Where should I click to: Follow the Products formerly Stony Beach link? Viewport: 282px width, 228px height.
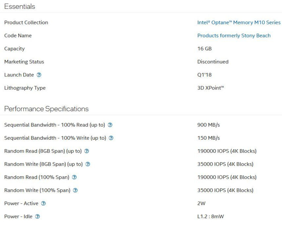tap(234, 36)
